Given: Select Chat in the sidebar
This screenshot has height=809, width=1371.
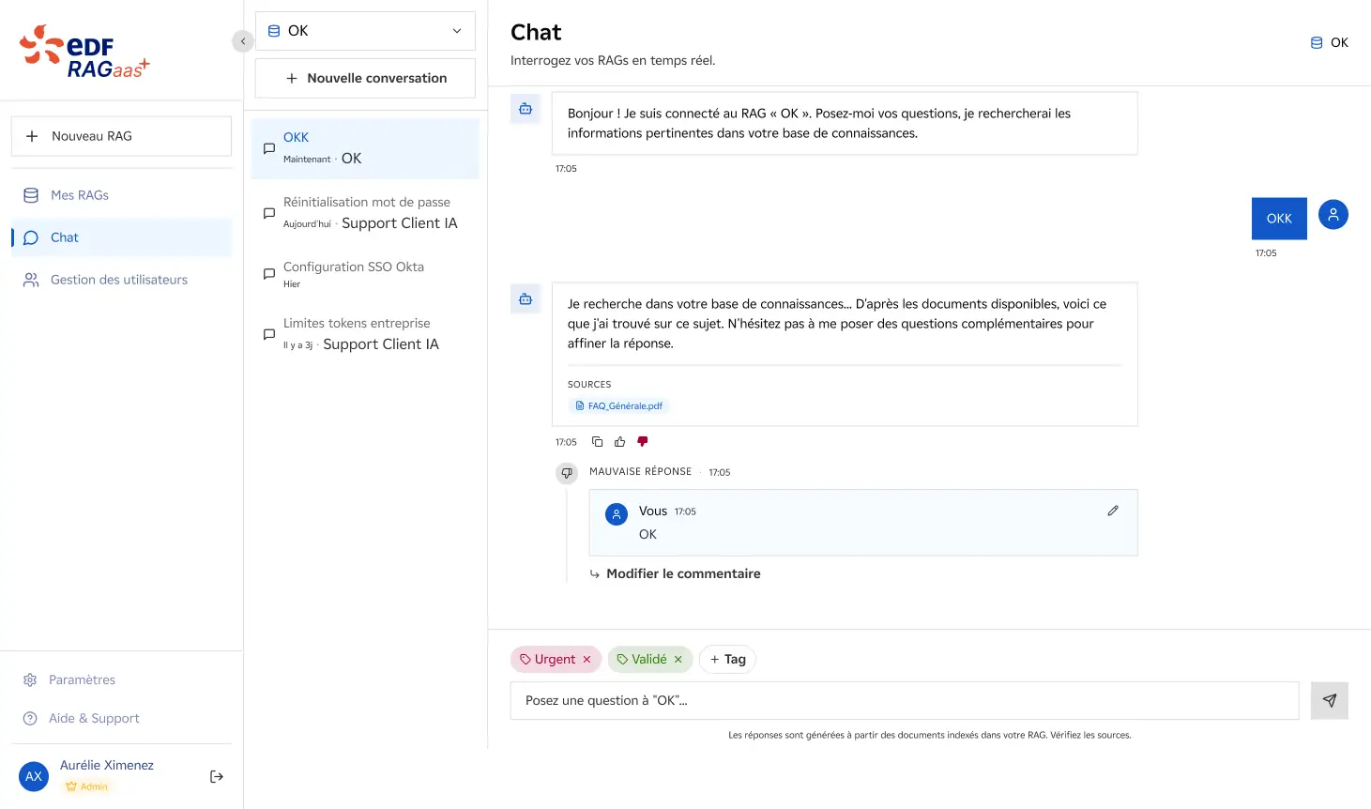Looking at the screenshot, I should tap(122, 237).
